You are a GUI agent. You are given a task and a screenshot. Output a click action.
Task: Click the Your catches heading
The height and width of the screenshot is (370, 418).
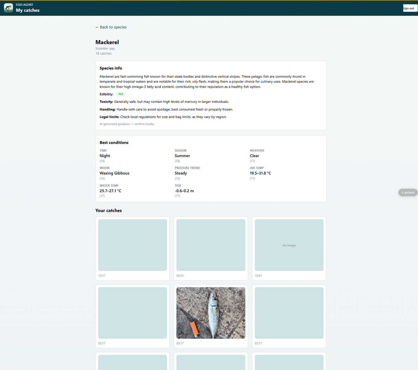pos(108,211)
